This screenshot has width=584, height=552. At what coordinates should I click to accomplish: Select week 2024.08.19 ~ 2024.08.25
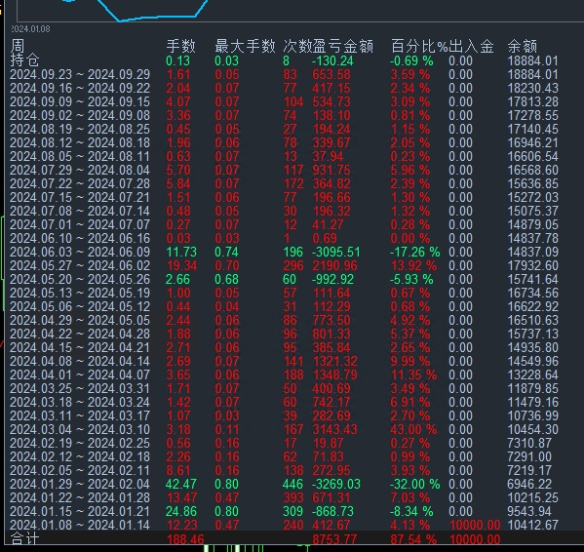click(80, 130)
